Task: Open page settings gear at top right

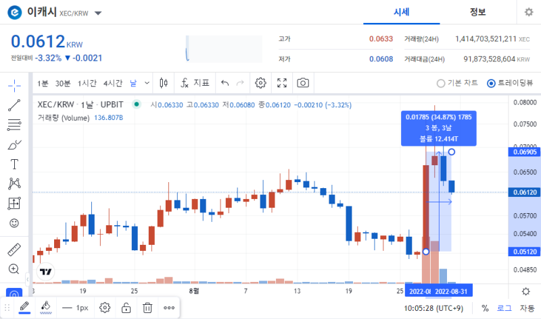Action: [x=529, y=12]
